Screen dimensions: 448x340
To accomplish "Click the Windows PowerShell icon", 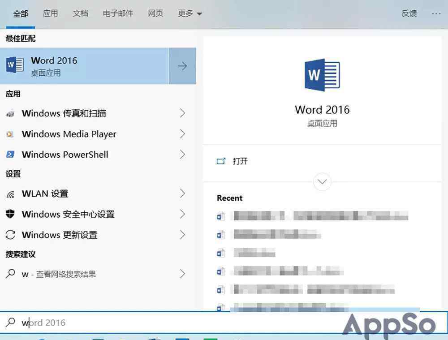I will [x=10, y=155].
